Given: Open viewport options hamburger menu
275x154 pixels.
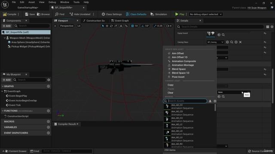Looking at the screenshot, I should [55, 26].
